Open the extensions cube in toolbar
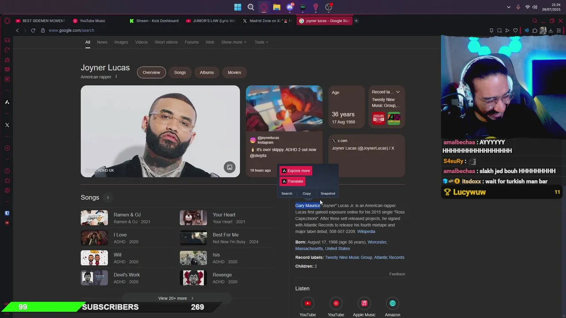 click(x=535, y=30)
